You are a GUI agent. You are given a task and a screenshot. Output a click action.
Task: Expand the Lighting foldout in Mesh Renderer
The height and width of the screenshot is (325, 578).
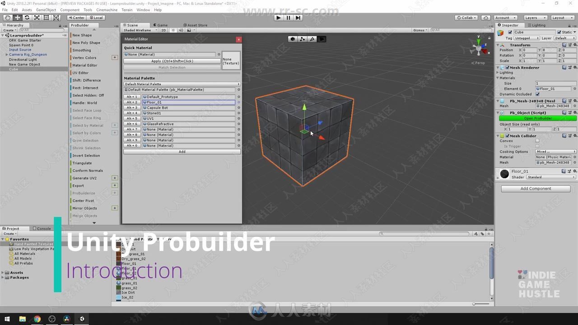click(498, 72)
